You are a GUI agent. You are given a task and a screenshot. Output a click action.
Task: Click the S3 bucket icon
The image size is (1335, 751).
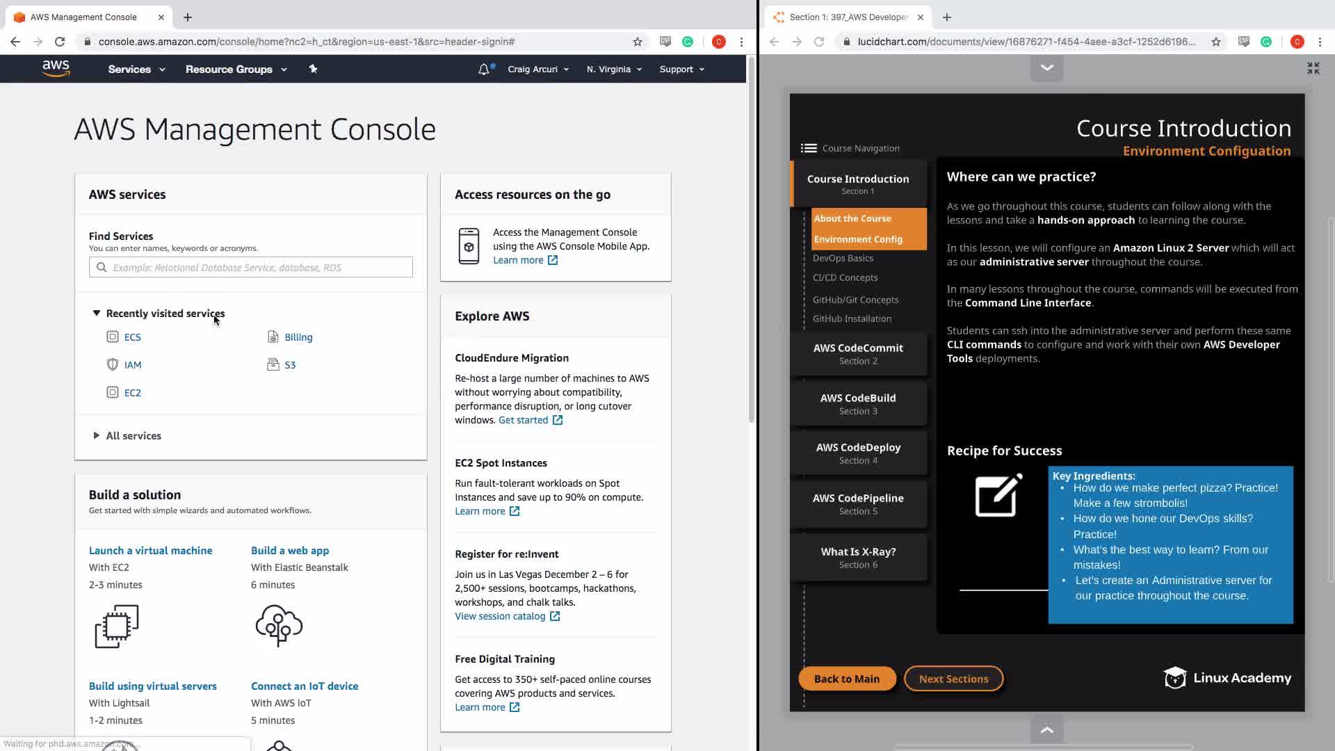click(273, 364)
